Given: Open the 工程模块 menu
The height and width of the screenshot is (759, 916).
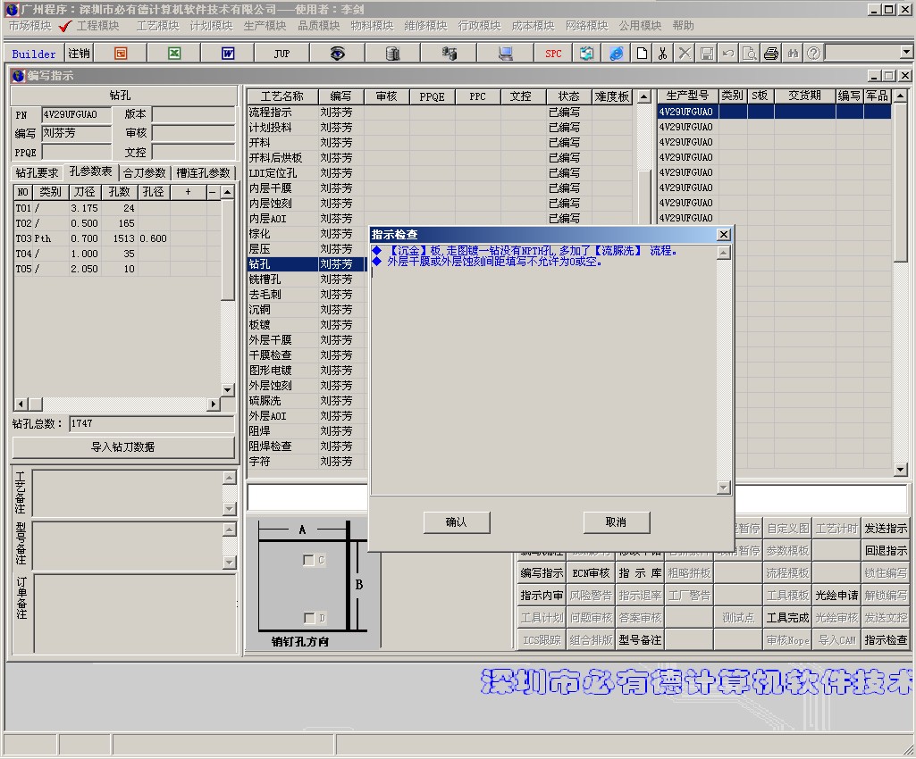Looking at the screenshot, I should [97, 26].
